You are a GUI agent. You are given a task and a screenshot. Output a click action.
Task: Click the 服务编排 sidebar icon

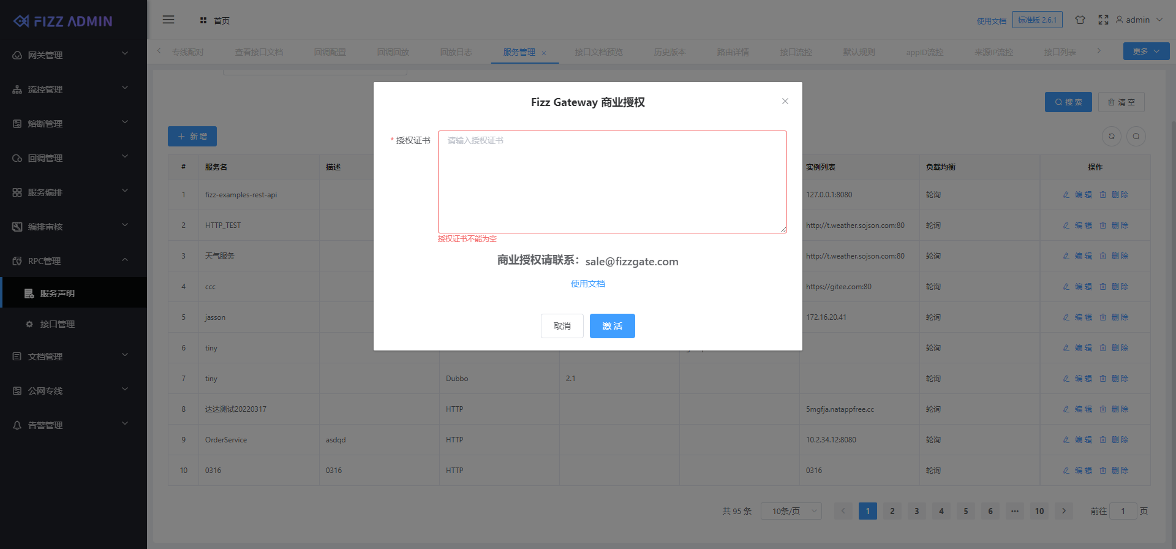point(17,192)
